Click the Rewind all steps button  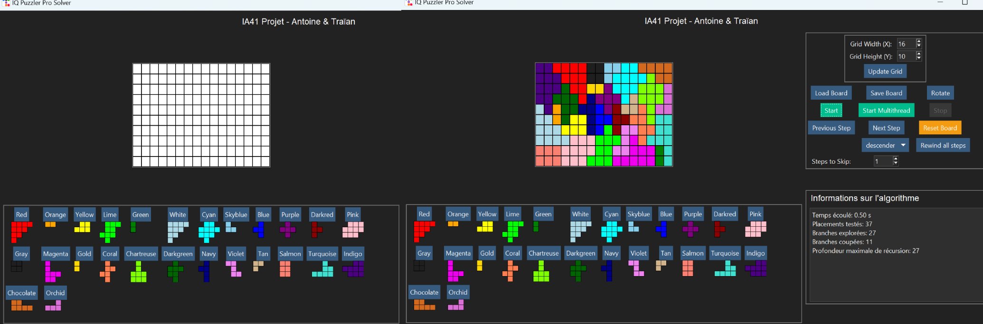click(943, 145)
